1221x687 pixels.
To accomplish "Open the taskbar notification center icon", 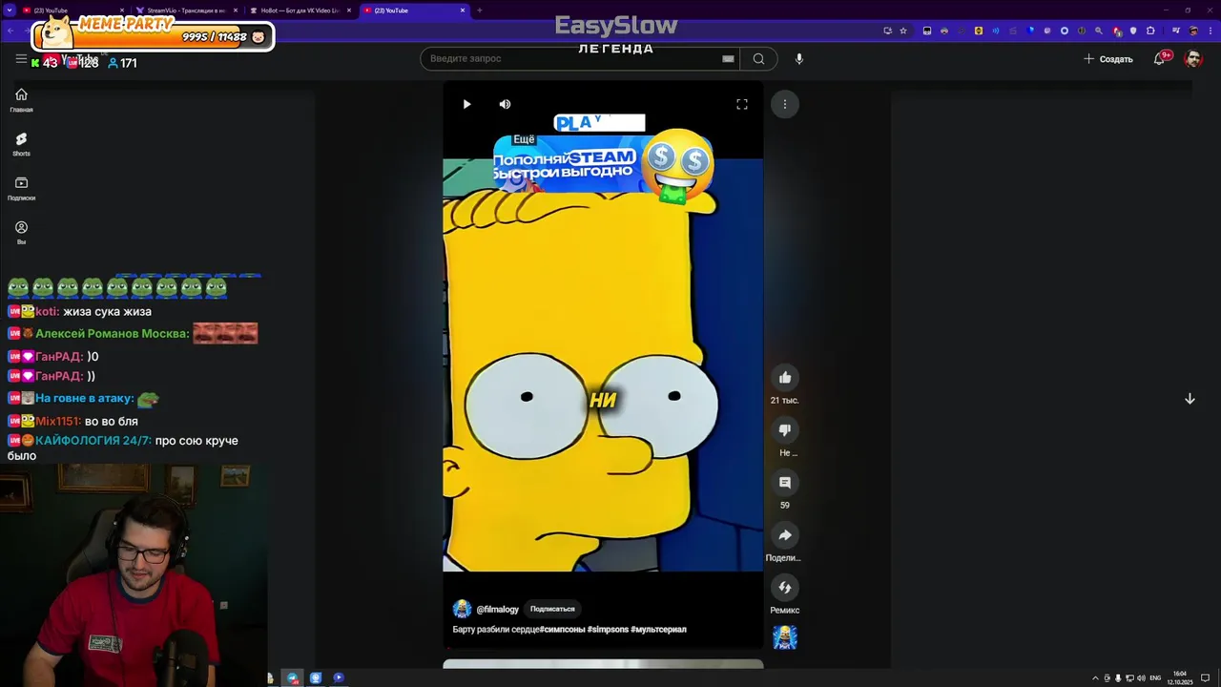I will [x=1206, y=678].
